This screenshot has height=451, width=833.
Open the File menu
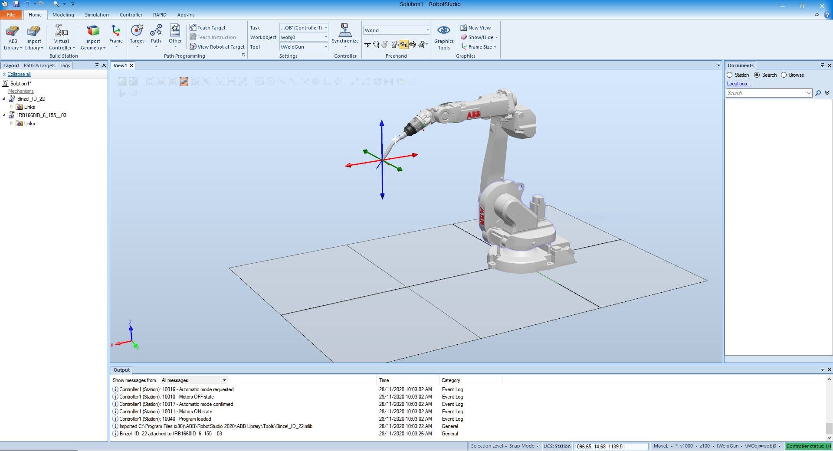(11, 15)
